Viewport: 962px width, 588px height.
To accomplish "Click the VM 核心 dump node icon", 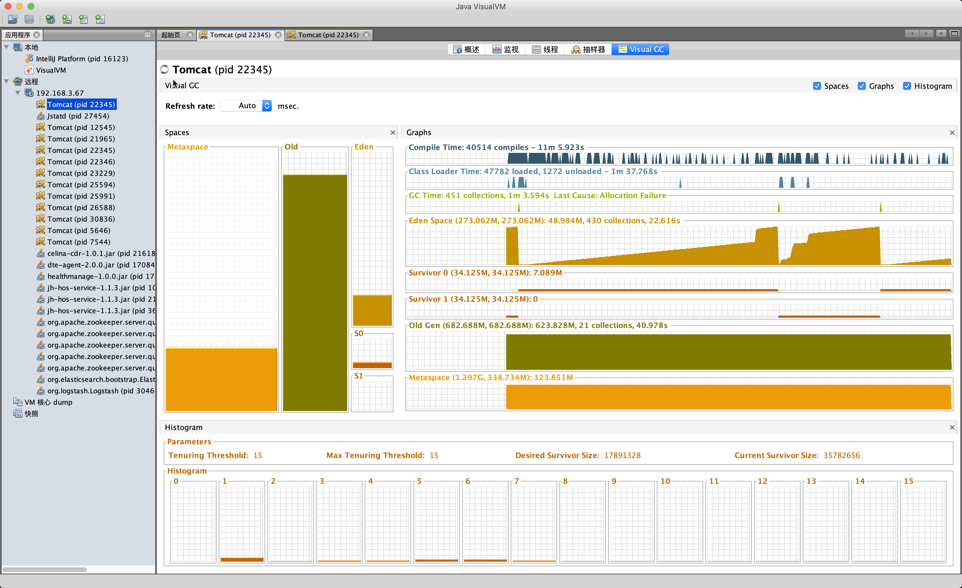I will click(17, 402).
